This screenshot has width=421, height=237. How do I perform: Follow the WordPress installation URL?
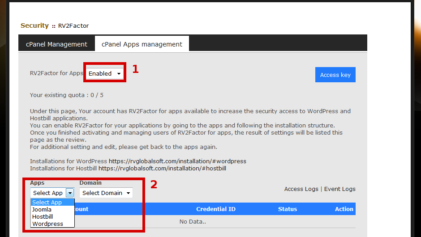pyautogui.click(x=177, y=161)
